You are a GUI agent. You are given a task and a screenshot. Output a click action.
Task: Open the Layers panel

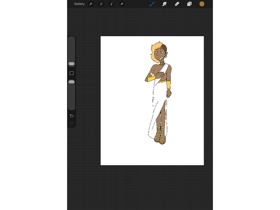coord(190,4)
